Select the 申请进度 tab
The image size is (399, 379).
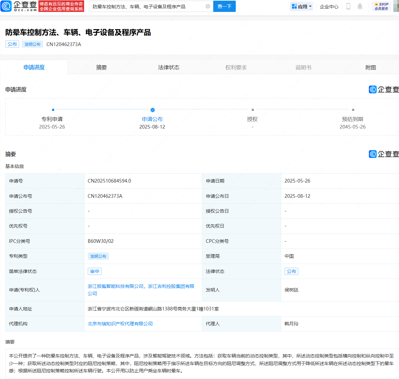(34, 67)
